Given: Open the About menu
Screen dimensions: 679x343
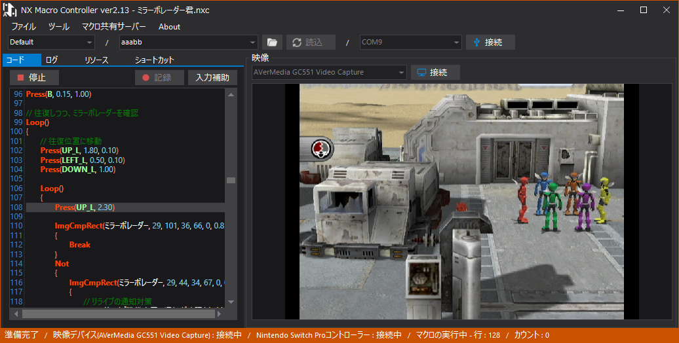Looking at the screenshot, I should tap(169, 26).
